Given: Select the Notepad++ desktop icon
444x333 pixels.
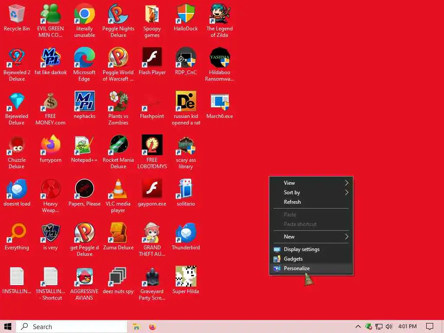Looking at the screenshot, I should click(x=85, y=145).
